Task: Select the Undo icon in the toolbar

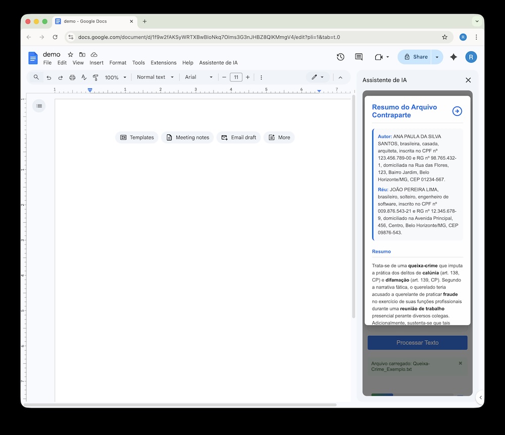Action: click(48, 77)
